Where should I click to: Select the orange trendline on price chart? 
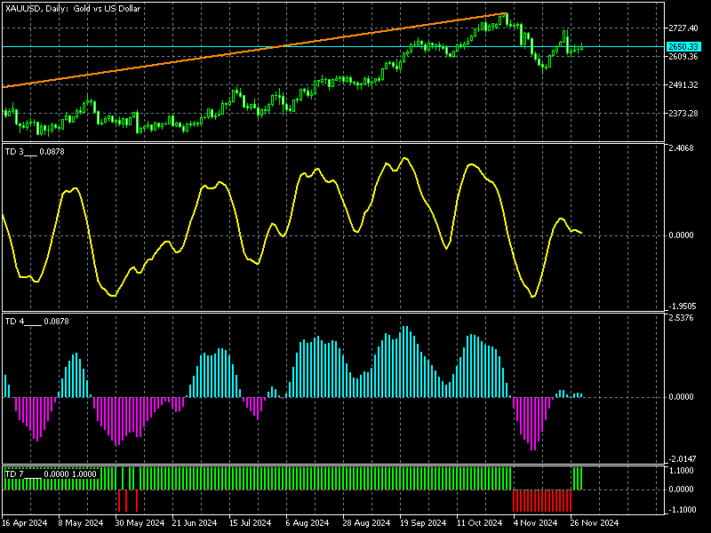[254, 50]
